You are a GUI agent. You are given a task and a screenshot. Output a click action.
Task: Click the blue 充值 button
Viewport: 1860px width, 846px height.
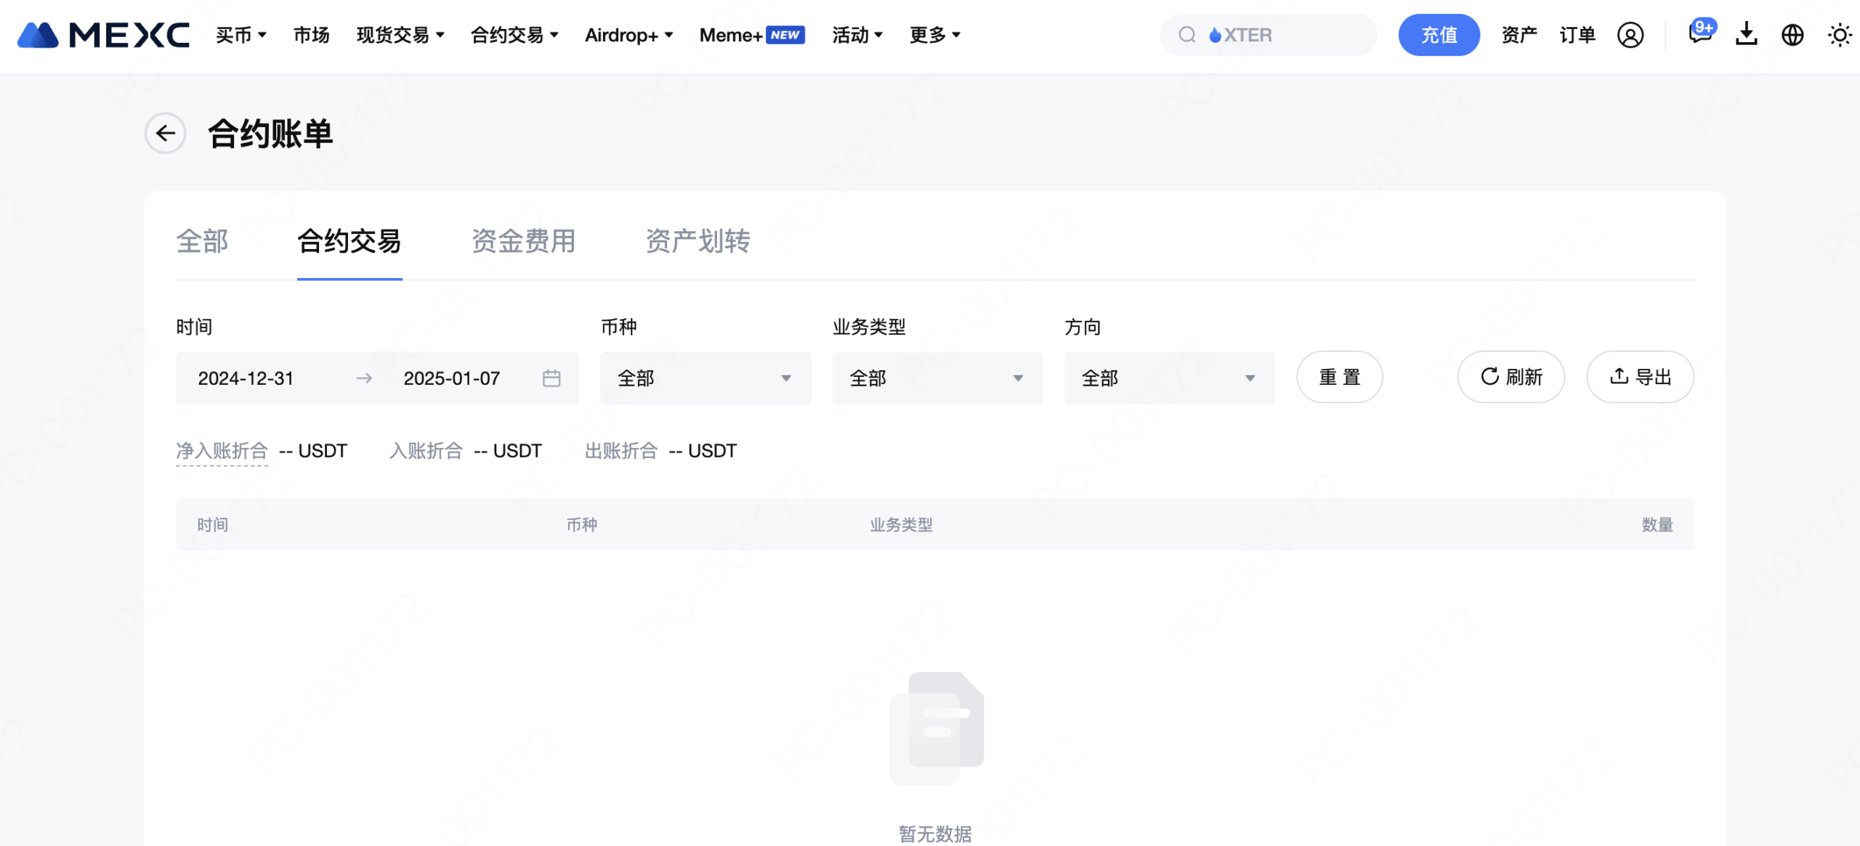pos(1439,34)
